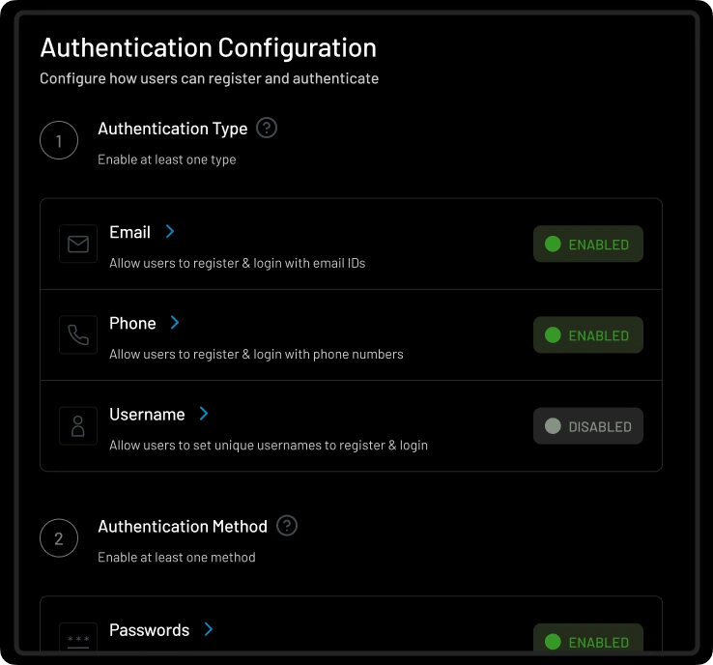Image resolution: width=713 pixels, height=665 pixels.
Task: Enable the Username authentication toggle
Action: tap(587, 426)
